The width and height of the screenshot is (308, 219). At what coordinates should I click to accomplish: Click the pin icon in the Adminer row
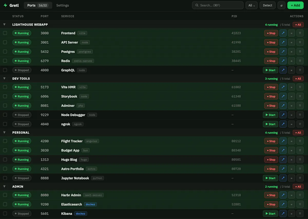tap(300, 106)
